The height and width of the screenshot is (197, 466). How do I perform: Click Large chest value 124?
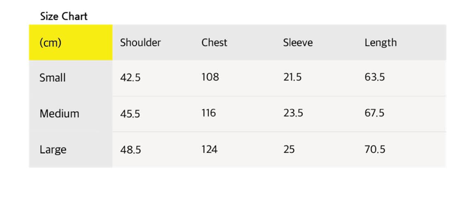[210, 149]
